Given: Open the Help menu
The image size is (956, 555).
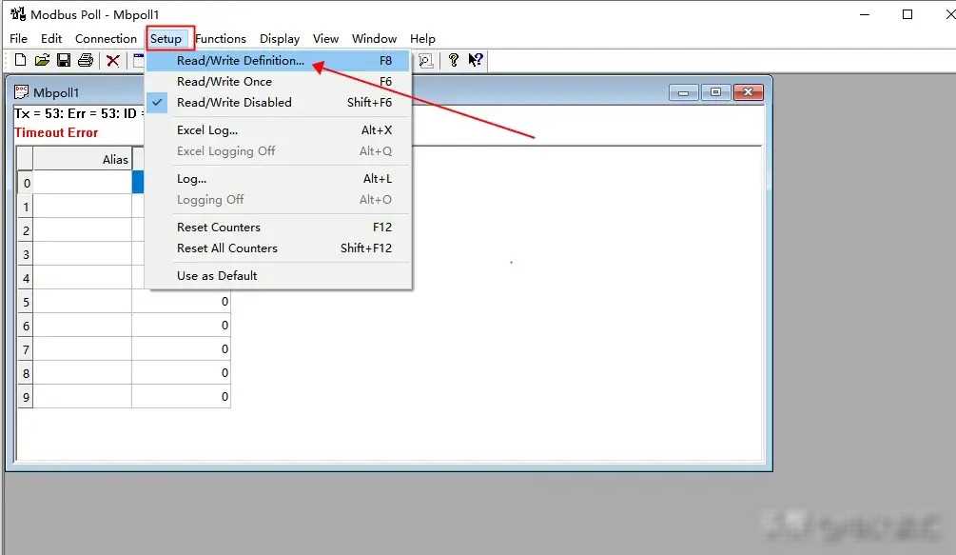Looking at the screenshot, I should pos(422,38).
